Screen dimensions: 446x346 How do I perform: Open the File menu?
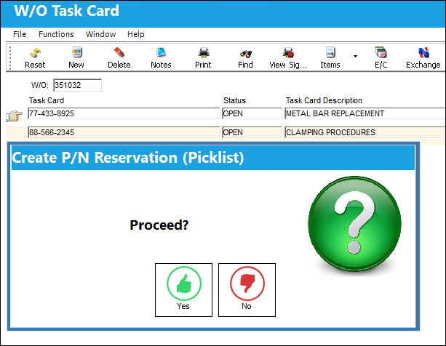20,34
